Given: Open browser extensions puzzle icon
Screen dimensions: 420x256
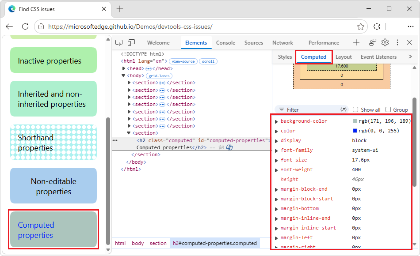Looking at the screenshot, I should [377, 26].
